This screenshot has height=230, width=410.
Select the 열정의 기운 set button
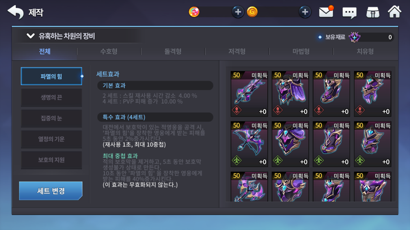[x=51, y=139]
